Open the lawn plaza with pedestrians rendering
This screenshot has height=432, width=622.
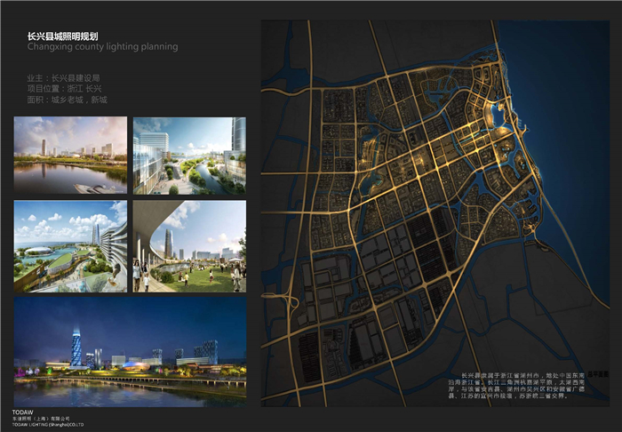tap(189, 246)
